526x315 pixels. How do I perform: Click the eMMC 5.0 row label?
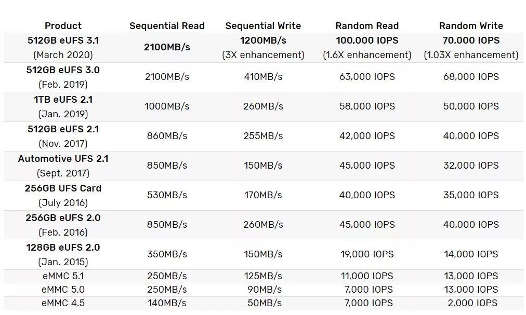63,290
